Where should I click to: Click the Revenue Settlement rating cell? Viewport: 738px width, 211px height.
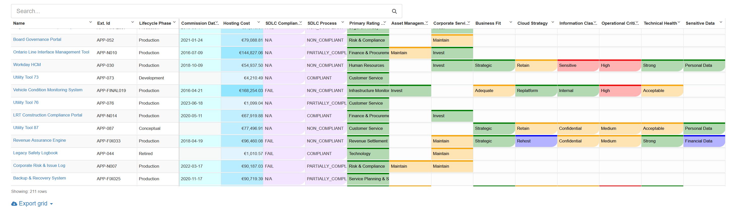[368, 141]
